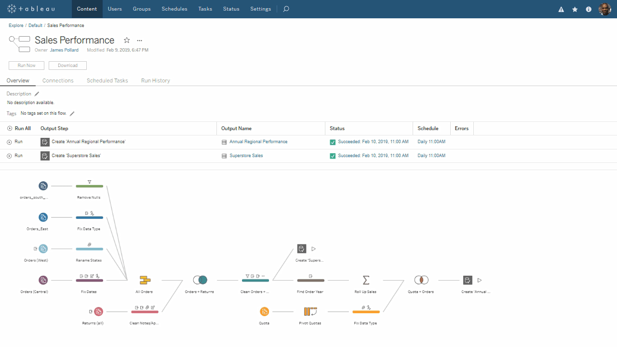The width and height of the screenshot is (617, 347).
Task: Open the Annual Regional Performance output link
Action: pos(258,142)
